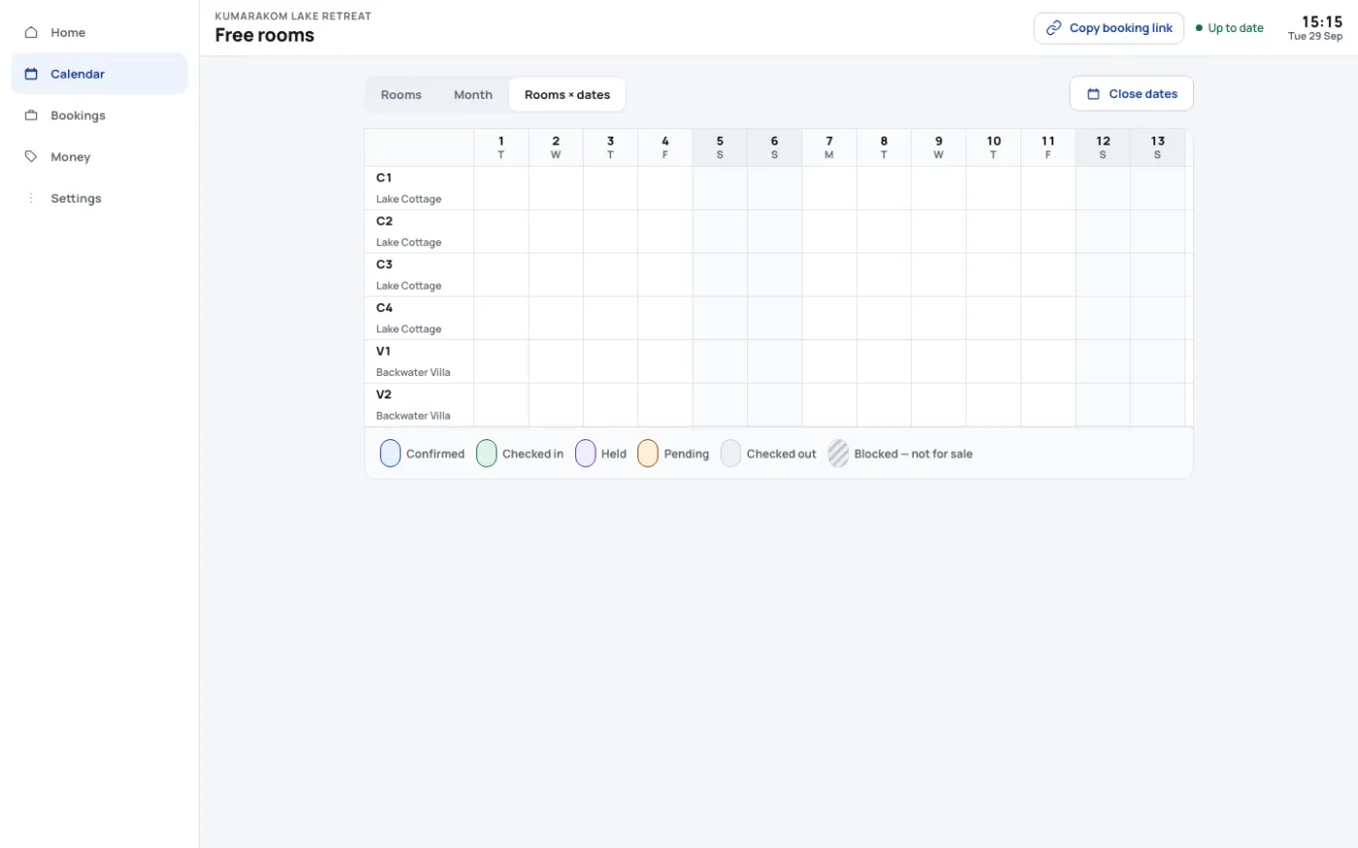This screenshot has width=1358, height=848.
Task: Click the Calendar icon in the sidebar
Action: pos(31,74)
